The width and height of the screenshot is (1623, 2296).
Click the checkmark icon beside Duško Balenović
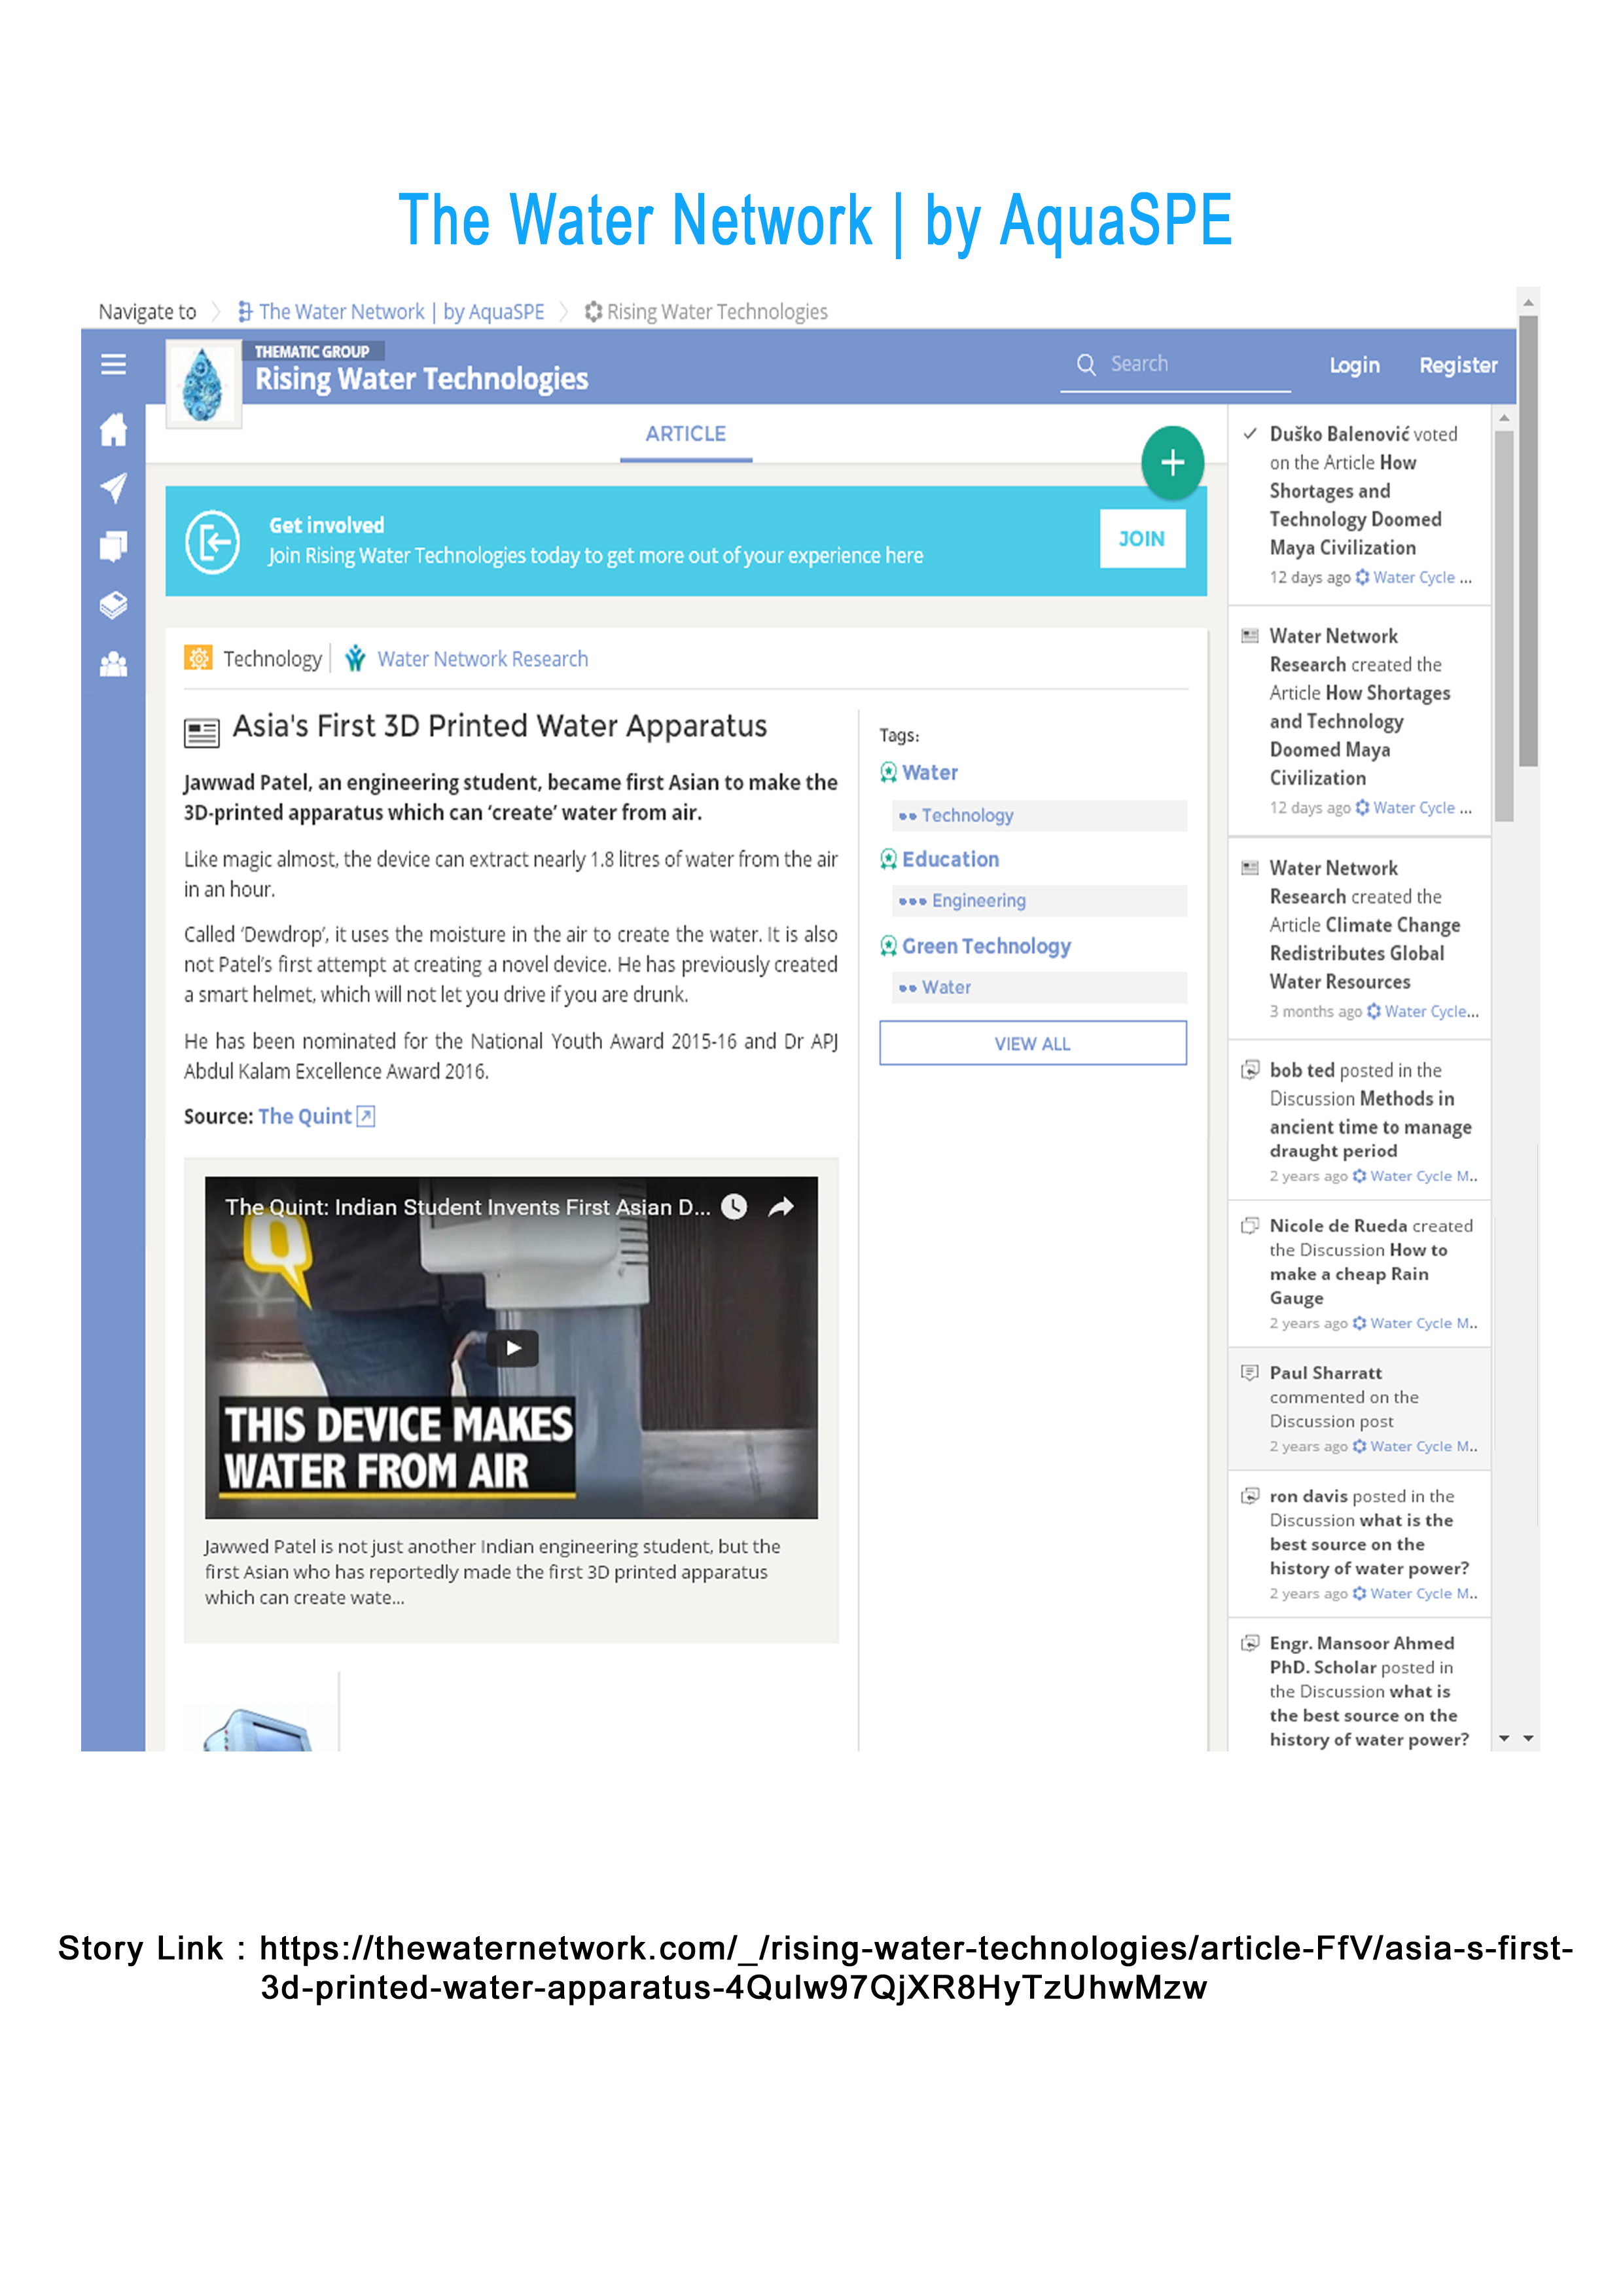[x=1249, y=433]
